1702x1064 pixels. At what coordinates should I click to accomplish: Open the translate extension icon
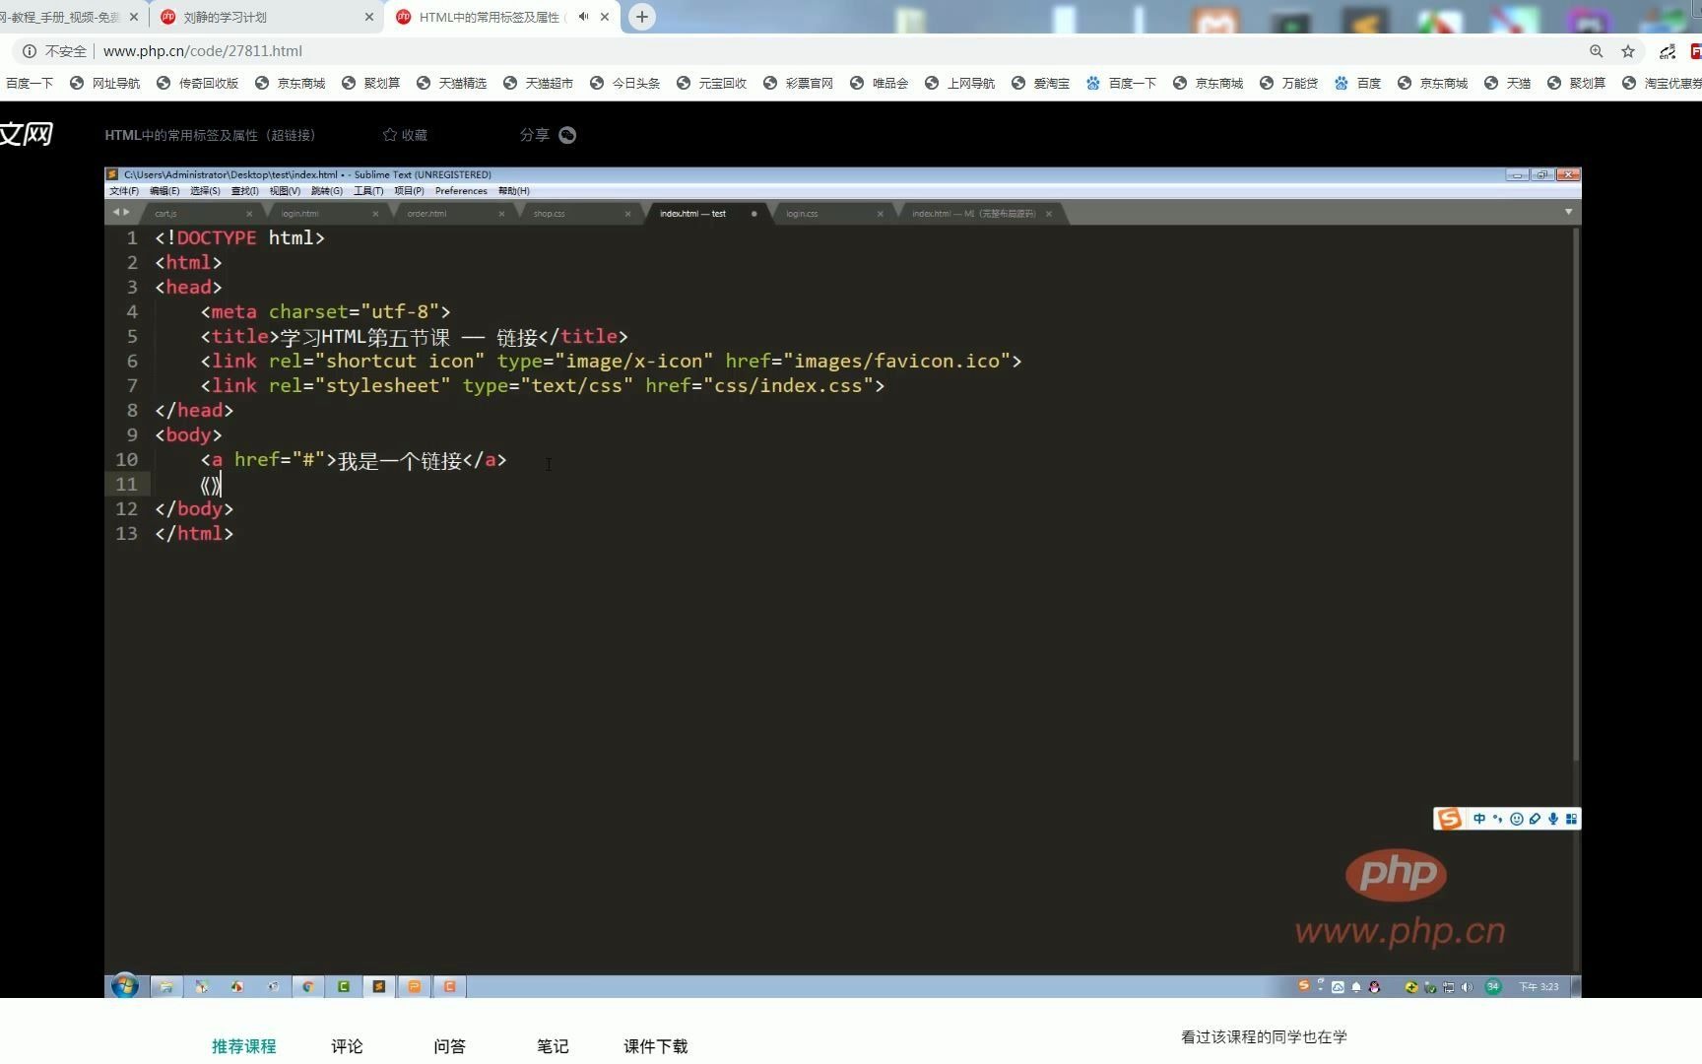[1667, 51]
